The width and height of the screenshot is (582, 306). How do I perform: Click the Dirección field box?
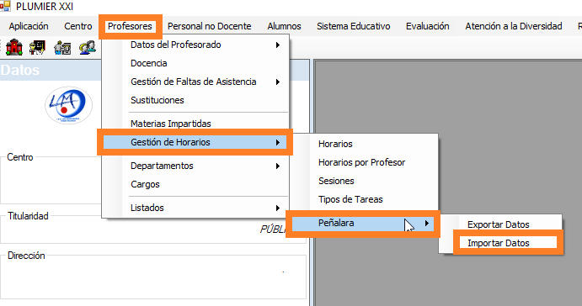click(x=153, y=277)
